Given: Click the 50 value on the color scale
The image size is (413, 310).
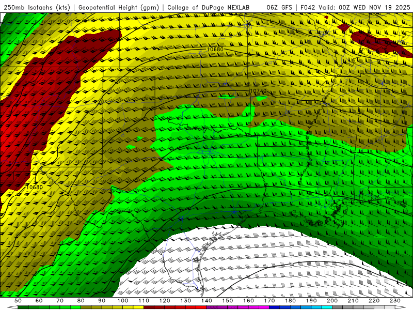Looking at the screenshot, I should pyautogui.click(x=18, y=301).
